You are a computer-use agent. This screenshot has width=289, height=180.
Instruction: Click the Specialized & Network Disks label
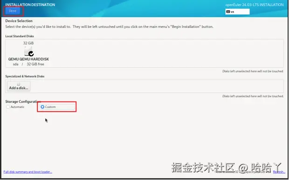point(25,76)
